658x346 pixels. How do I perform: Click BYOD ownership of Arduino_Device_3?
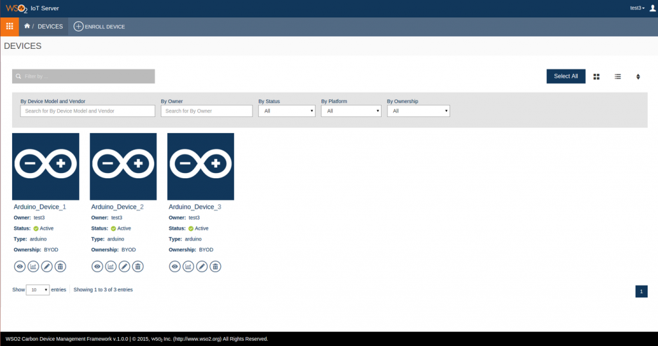(x=206, y=250)
